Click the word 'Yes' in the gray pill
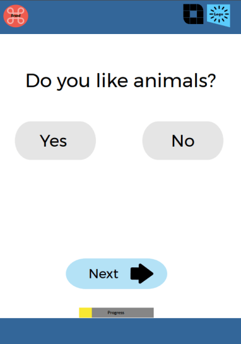Image resolution: width=241 pixels, height=344 pixels. [53, 140]
